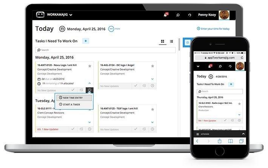Viewport: 268px width, 168px height.
Task: Click the laptop task Search field
Action: point(106,50)
